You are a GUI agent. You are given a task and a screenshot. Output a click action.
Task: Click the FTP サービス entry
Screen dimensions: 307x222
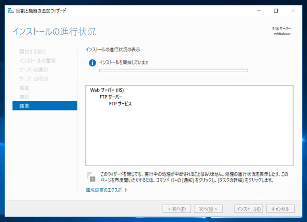[120, 104]
